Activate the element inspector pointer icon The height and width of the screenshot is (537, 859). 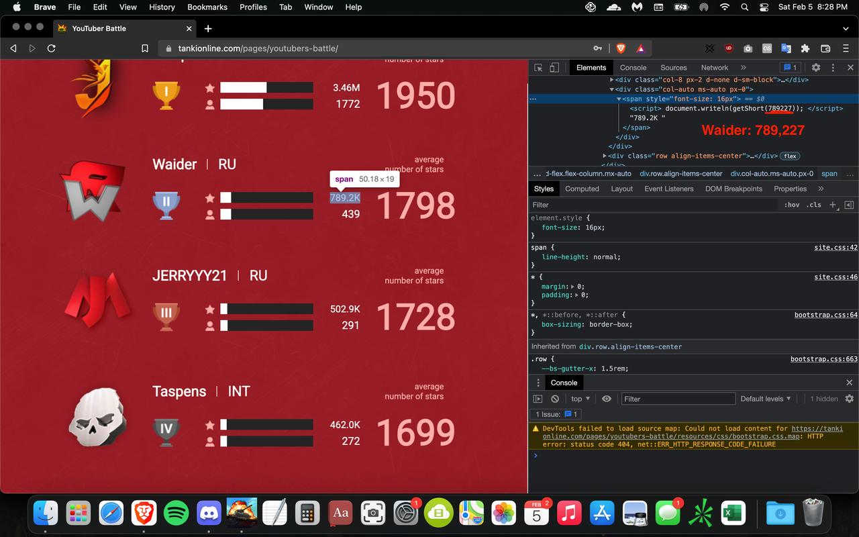[x=538, y=68]
